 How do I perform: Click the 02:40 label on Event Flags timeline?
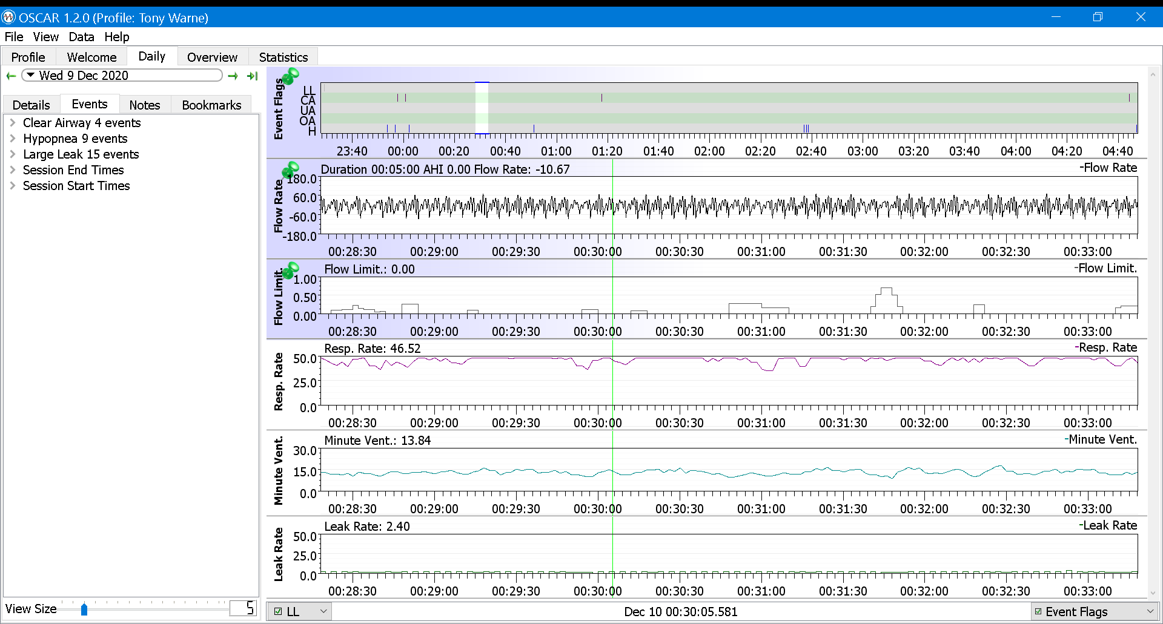pyautogui.click(x=811, y=151)
